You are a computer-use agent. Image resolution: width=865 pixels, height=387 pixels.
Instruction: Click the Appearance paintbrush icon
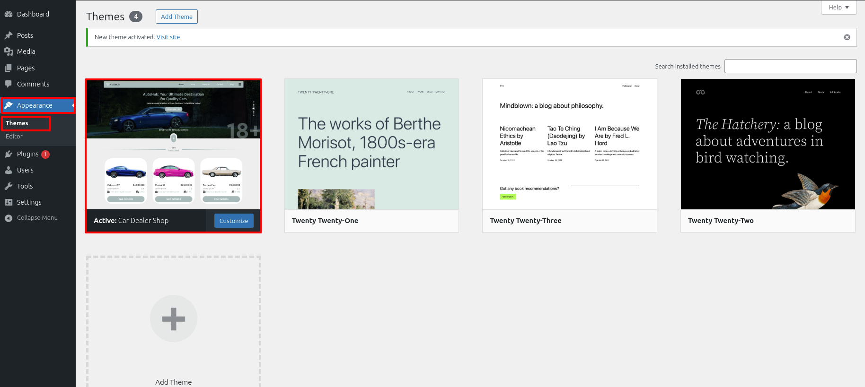point(9,105)
